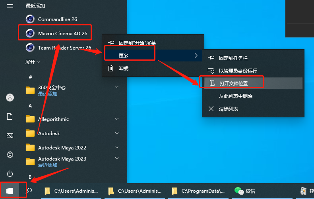Click the # alphabet section header
This screenshot has width=314, height=199.
point(30,77)
